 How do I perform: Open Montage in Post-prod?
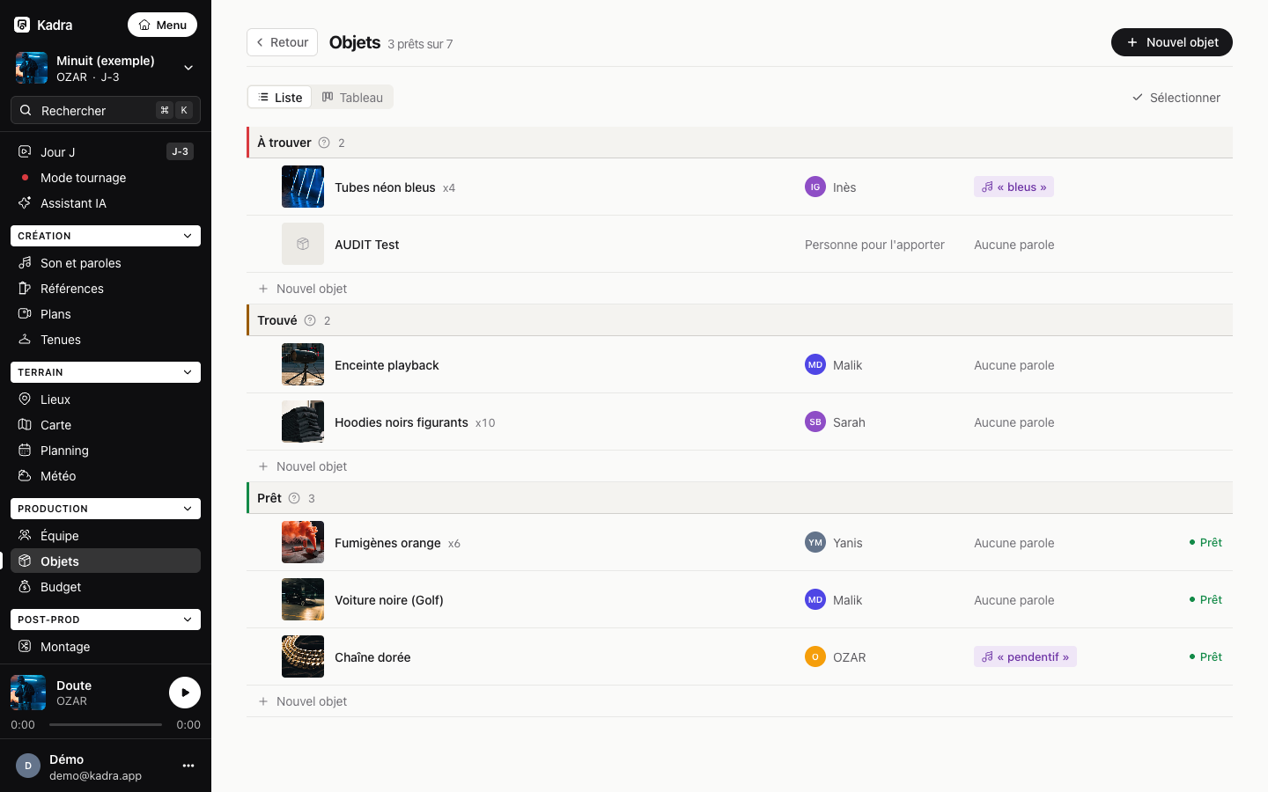pyautogui.click(x=106, y=647)
